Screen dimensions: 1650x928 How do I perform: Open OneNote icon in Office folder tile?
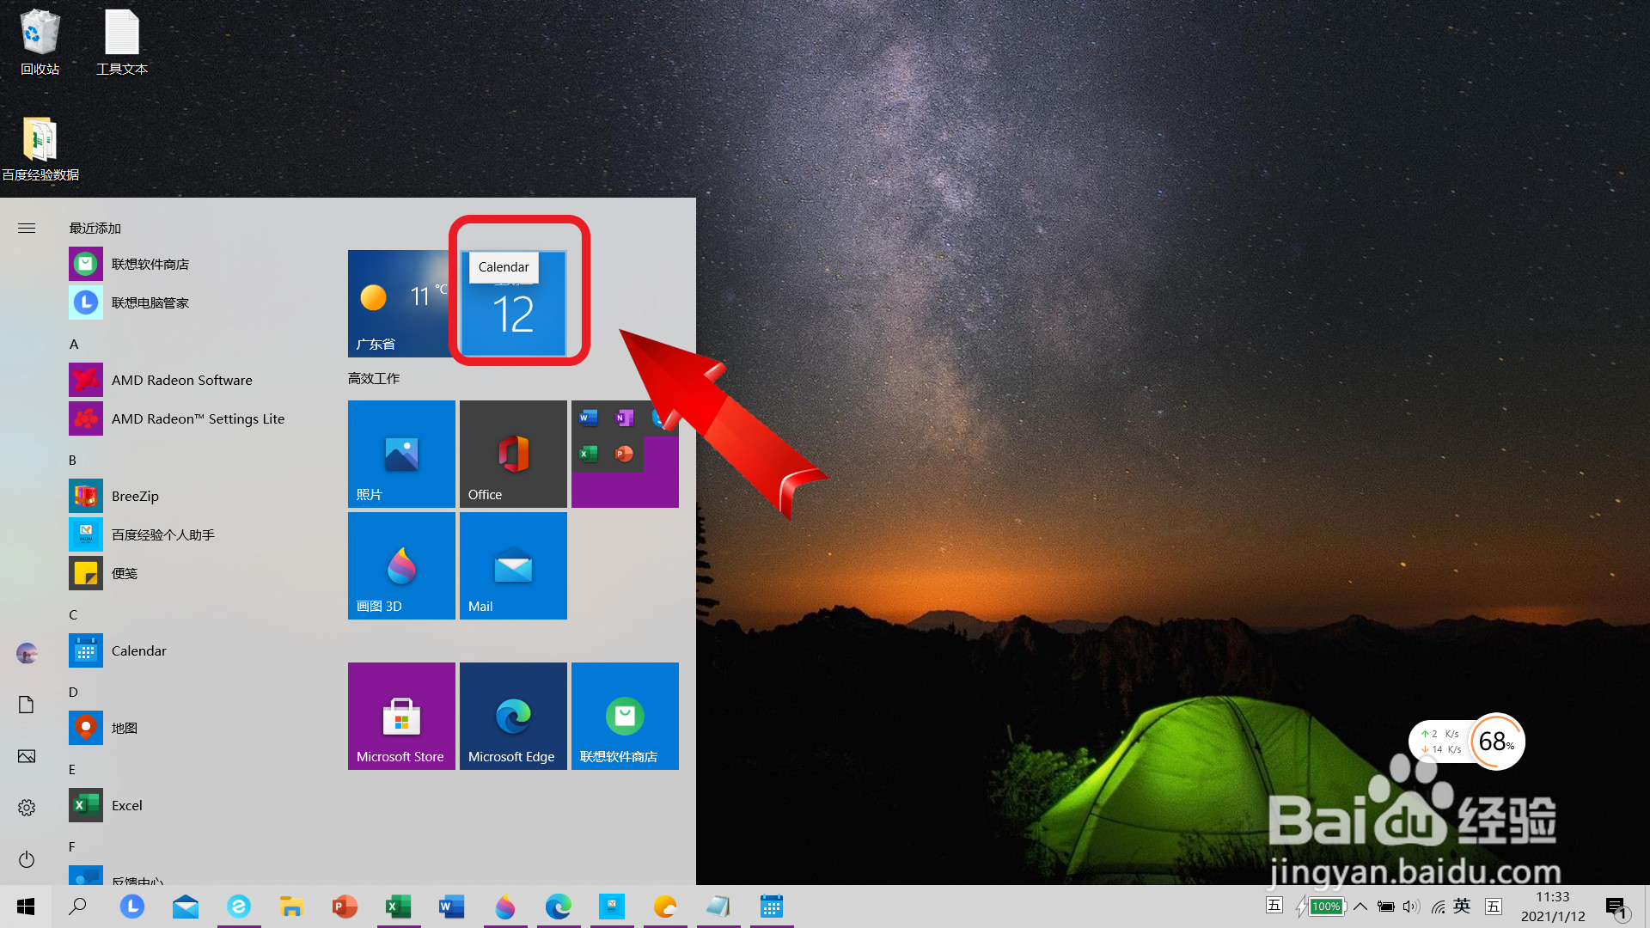pos(624,418)
